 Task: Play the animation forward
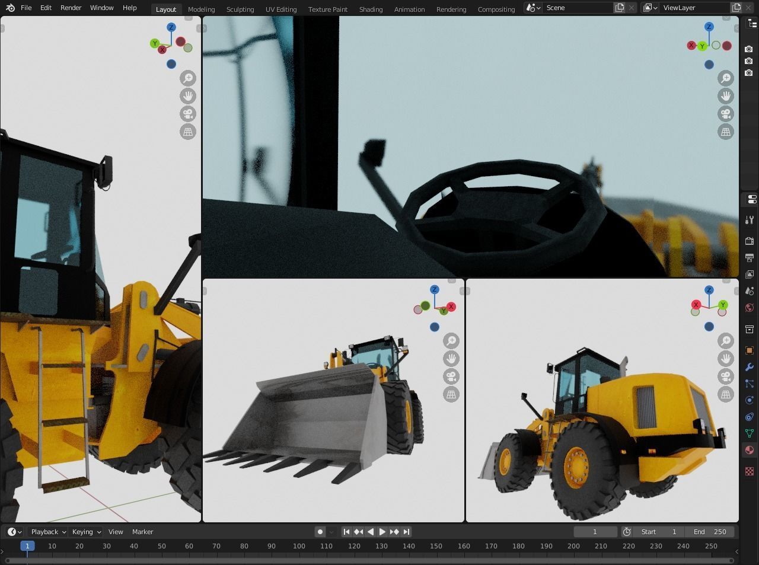382,532
